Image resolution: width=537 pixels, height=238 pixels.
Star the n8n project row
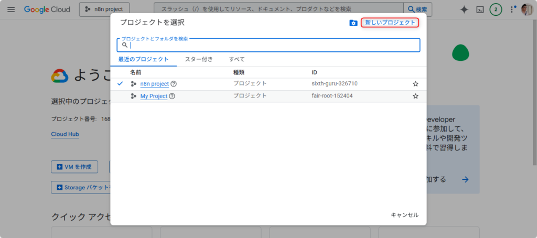(415, 84)
